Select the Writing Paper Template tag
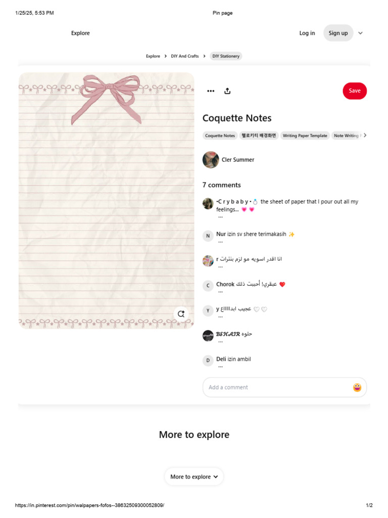This screenshot has width=388, height=518. click(305, 136)
